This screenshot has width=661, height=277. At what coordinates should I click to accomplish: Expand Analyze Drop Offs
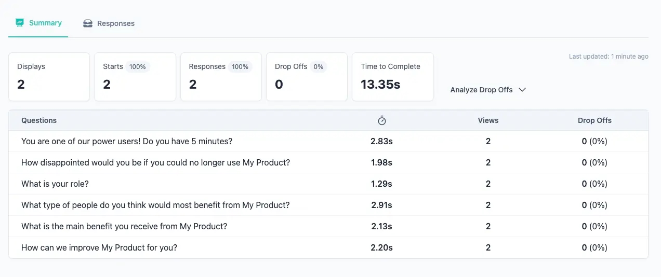coord(488,90)
